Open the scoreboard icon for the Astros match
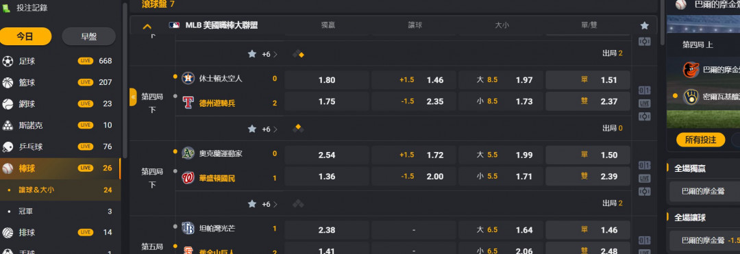This screenshot has width=740, height=254. point(644,90)
